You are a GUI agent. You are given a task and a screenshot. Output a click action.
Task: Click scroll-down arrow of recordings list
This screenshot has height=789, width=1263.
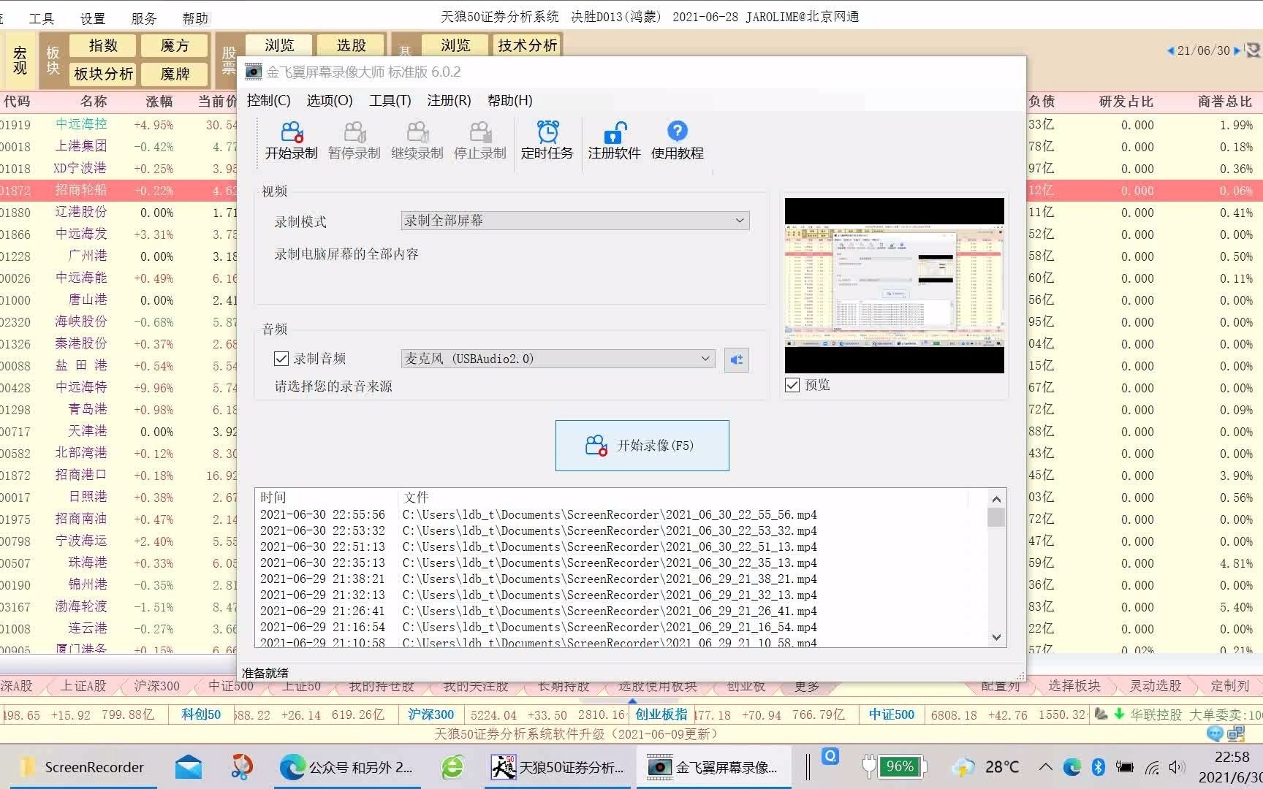coord(996,637)
